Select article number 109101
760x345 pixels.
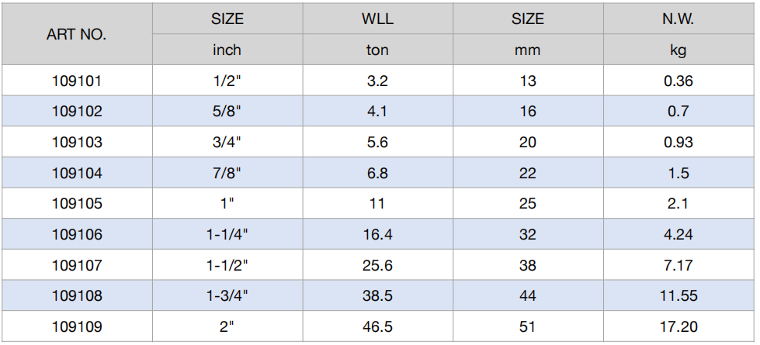coord(77,81)
